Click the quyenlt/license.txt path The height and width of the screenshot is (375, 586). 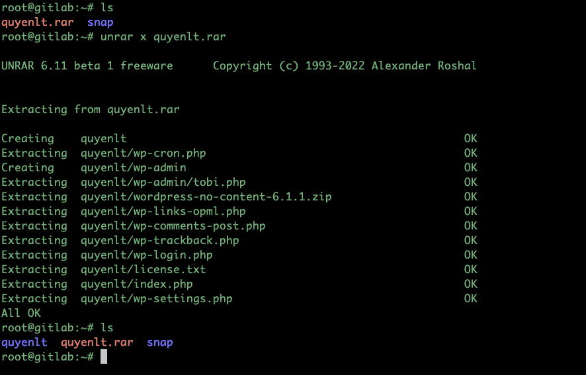pos(143,270)
